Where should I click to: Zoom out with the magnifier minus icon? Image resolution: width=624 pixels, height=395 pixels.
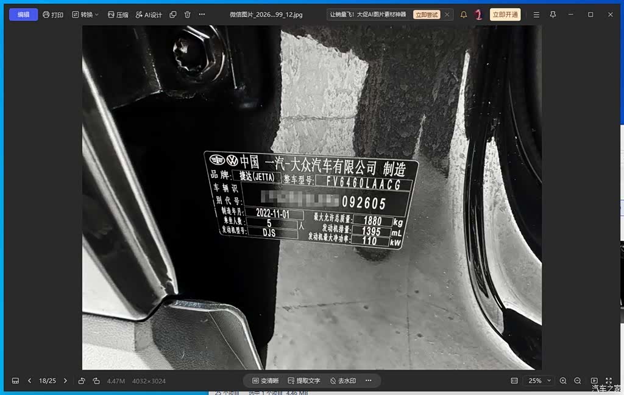(x=578, y=380)
